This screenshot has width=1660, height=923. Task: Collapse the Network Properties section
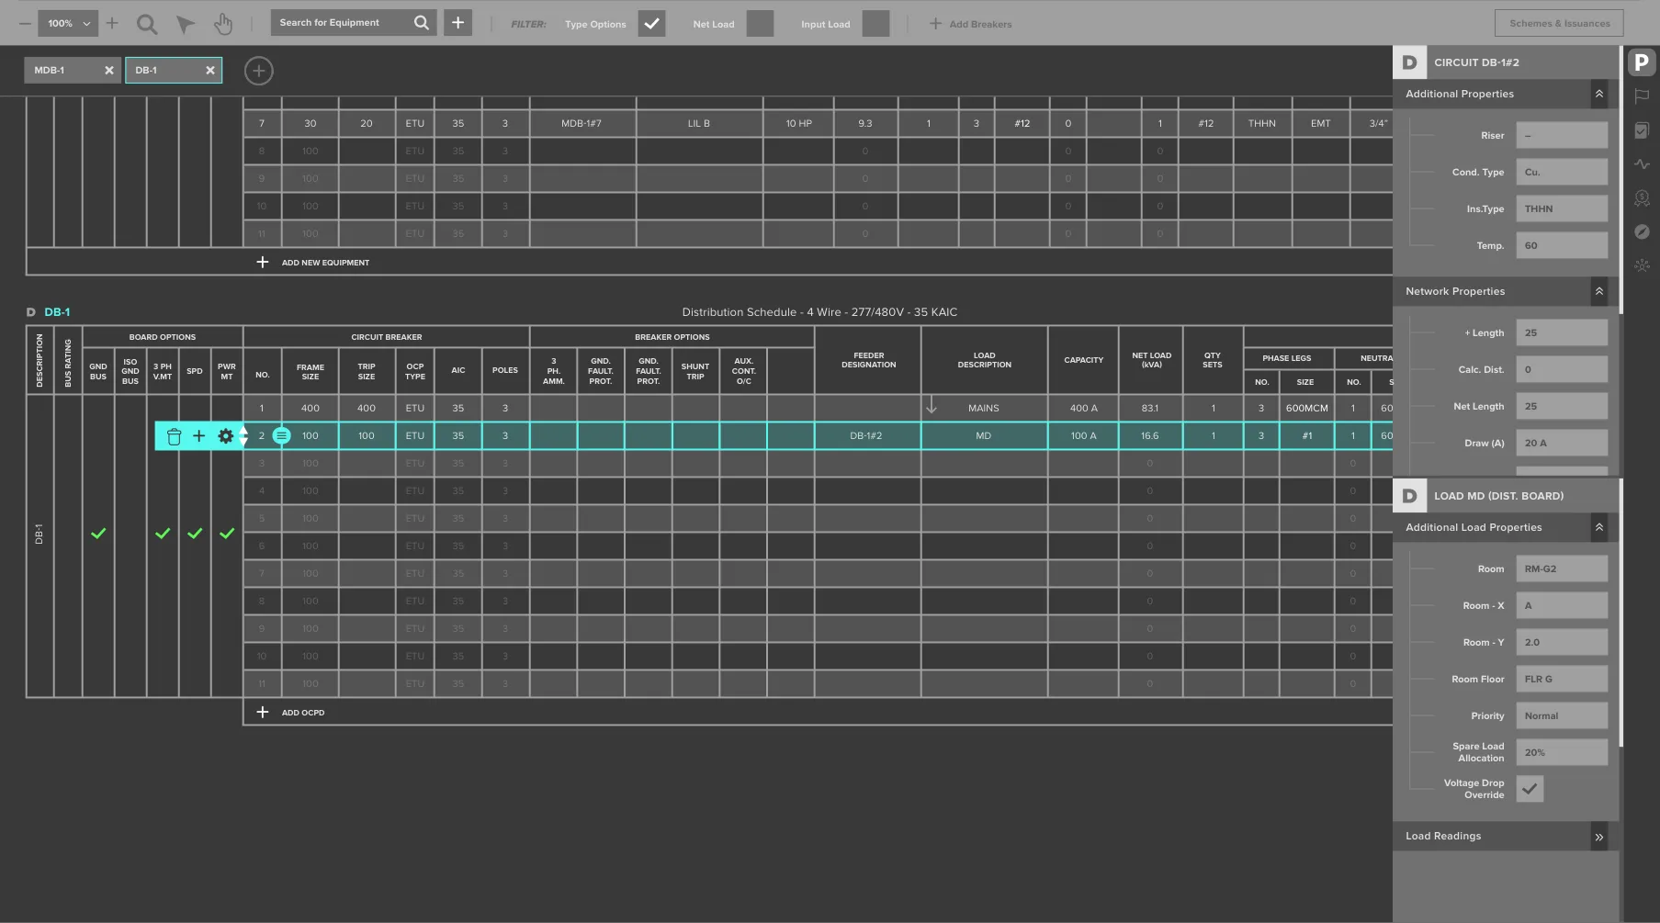point(1599,291)
